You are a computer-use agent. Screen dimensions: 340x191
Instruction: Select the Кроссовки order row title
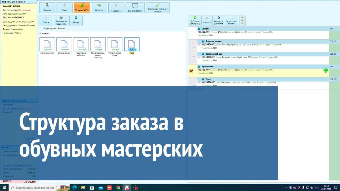(207, 67)
